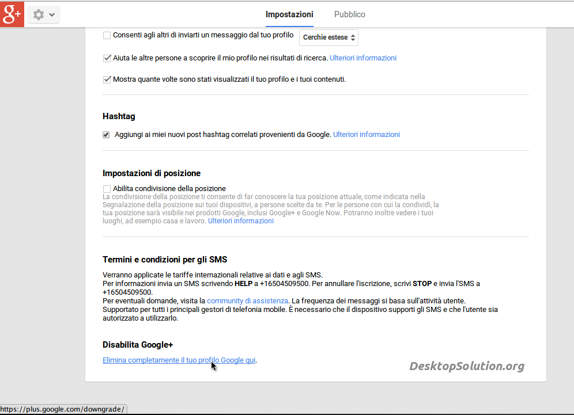Viewport: 574px width, 415px height.
Task: Click the 'Impostazioni di posizione' heading
Action: pos(152,173)
